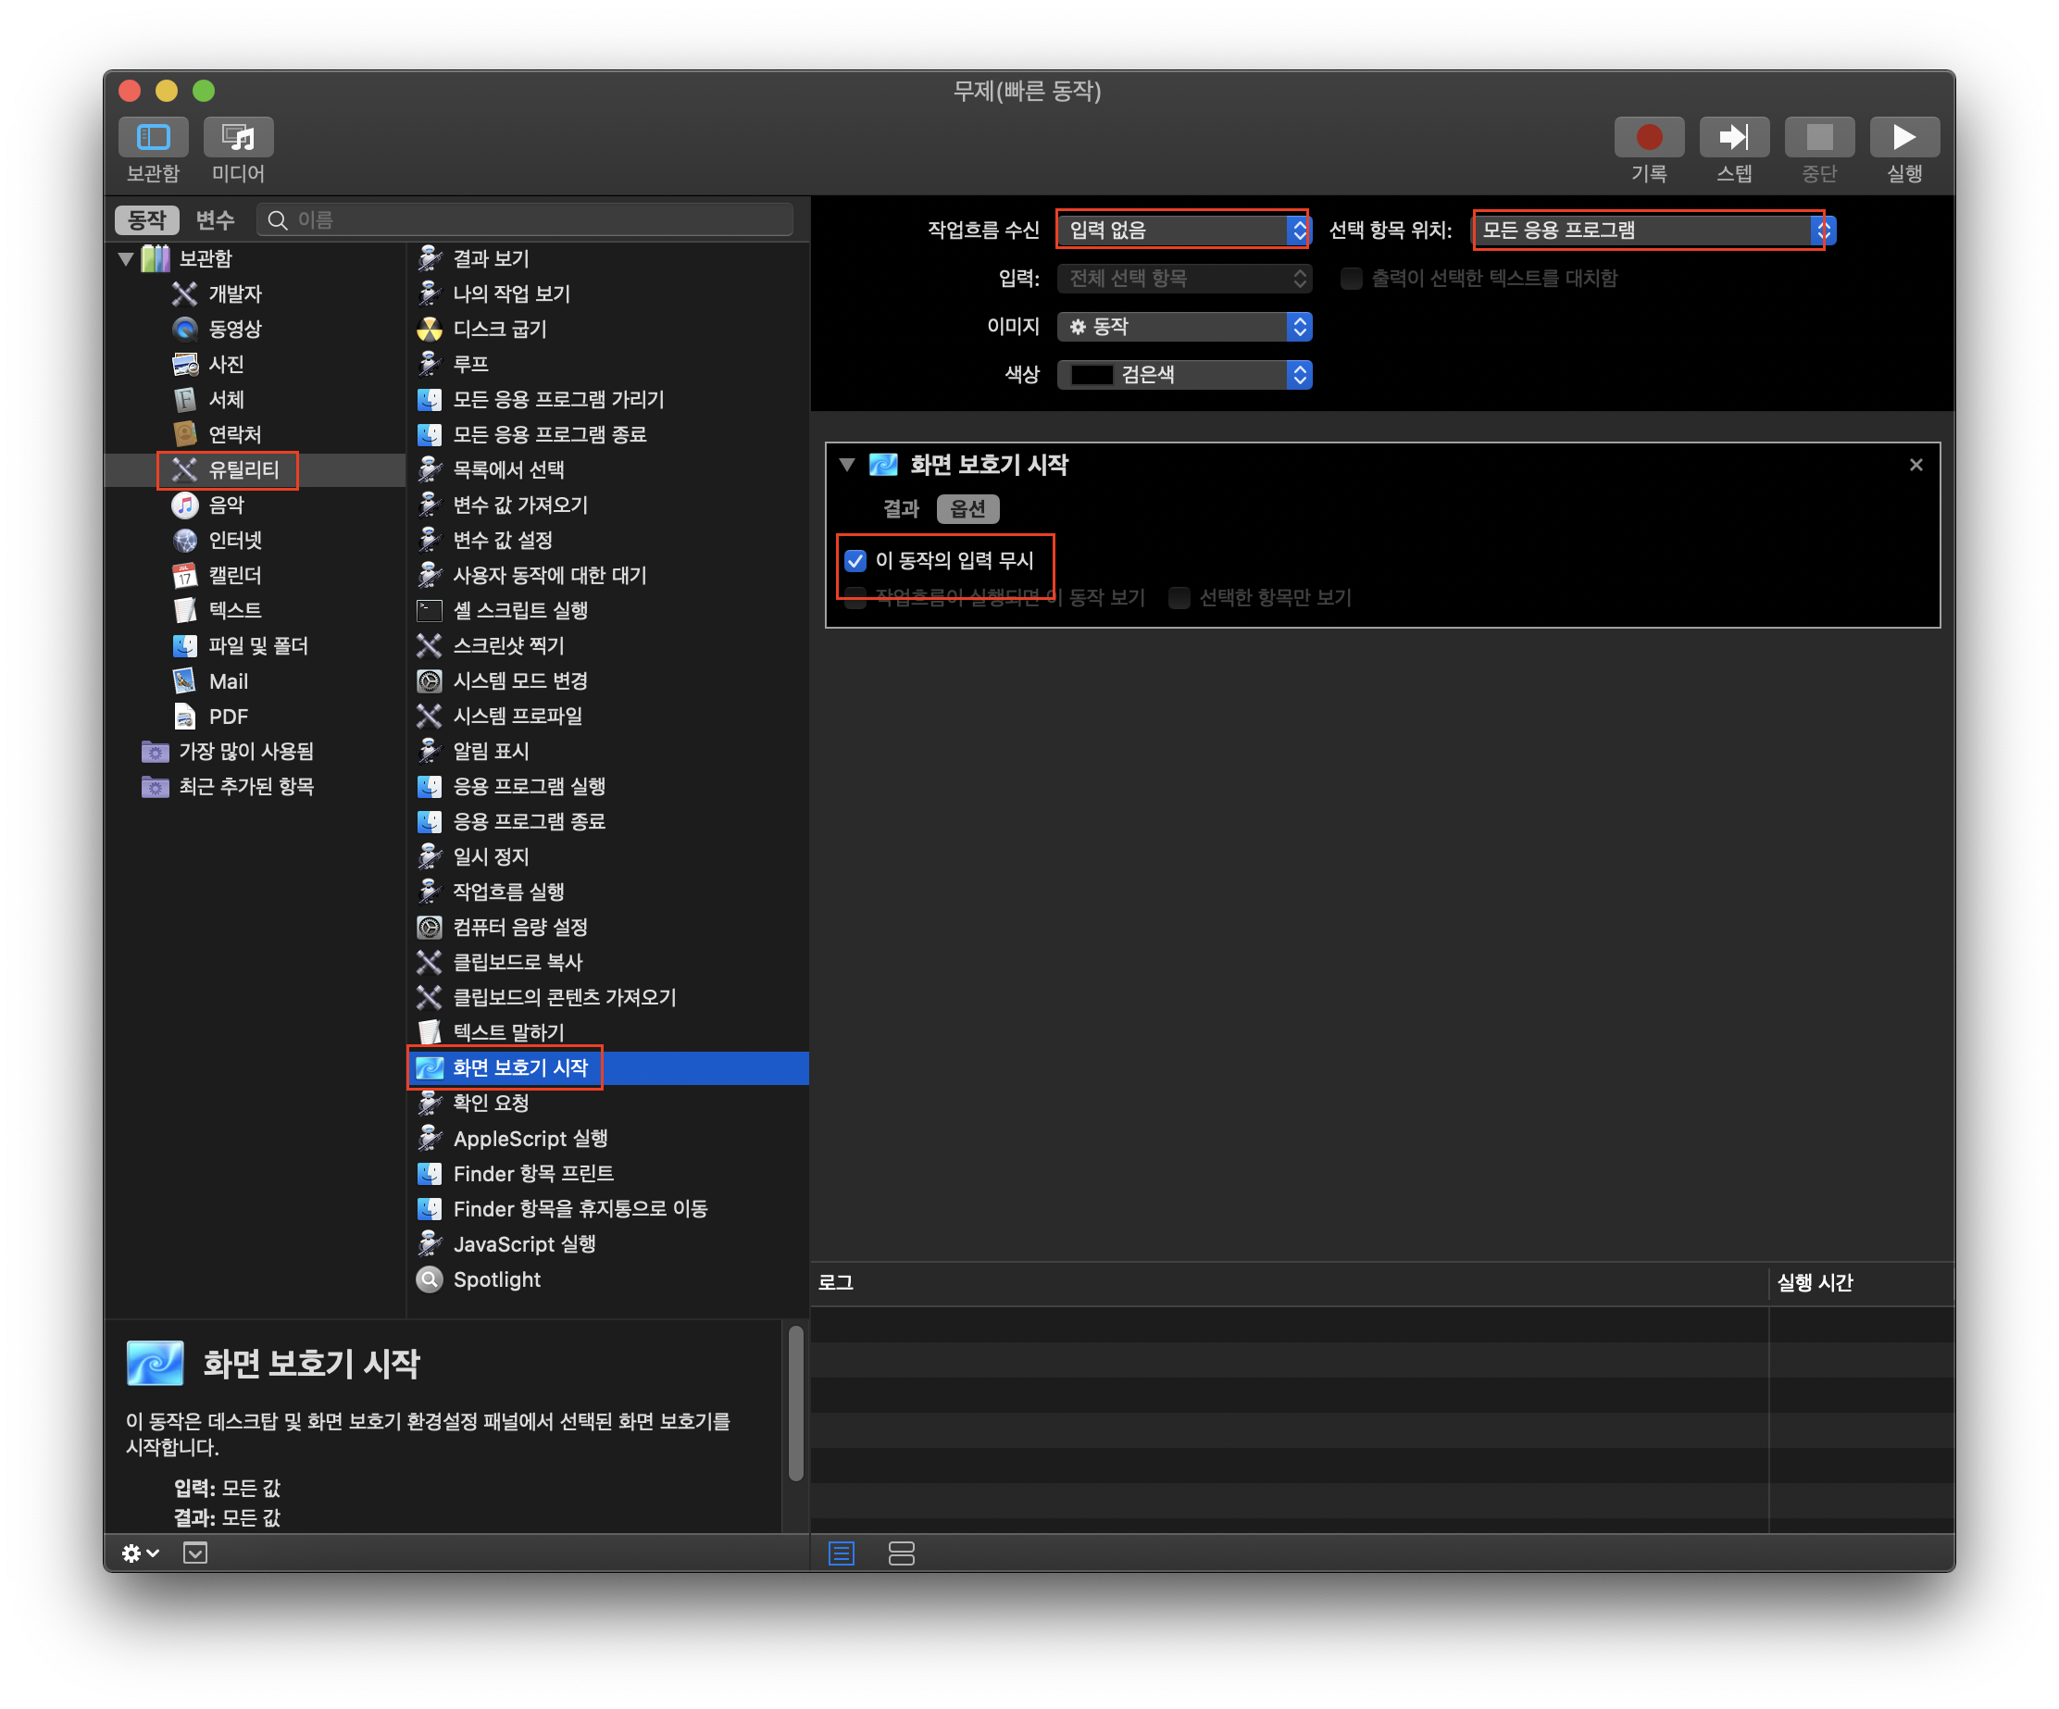The image size is (2059, 1709).
Task: Toggle the 보관함 library sidebar icon
Action: [x=153, y=137]
